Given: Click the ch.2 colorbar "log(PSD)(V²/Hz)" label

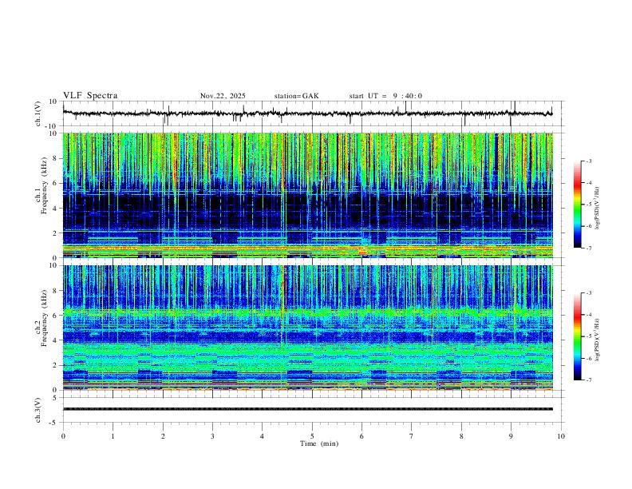Looking at the screenshot, I should 598,340.
